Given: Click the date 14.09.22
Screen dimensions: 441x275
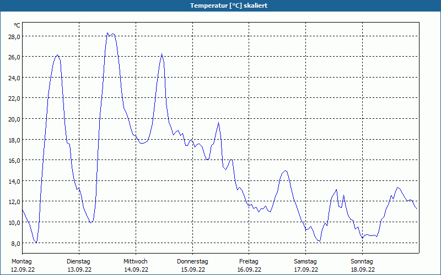Looking at the screenshot, I should pyautogui.click(x=136, y=269).
